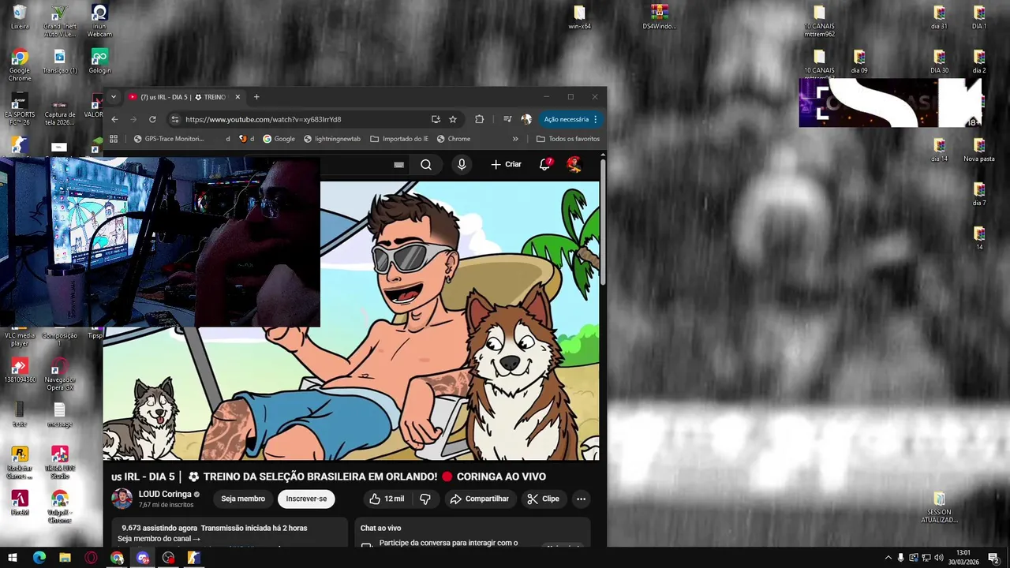Expand the hidden bookmarks chevron

[x=515, y=139]
